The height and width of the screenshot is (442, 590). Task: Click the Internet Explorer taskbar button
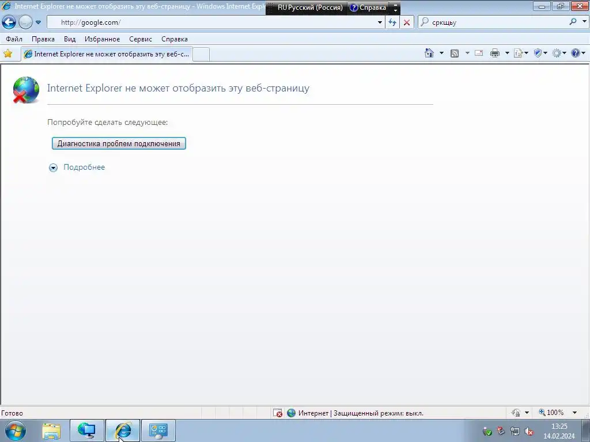(123, 430)
